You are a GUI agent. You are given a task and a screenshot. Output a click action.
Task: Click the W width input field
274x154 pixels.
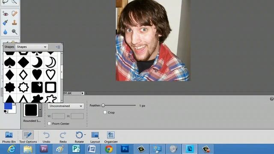(x=58, y=116)
